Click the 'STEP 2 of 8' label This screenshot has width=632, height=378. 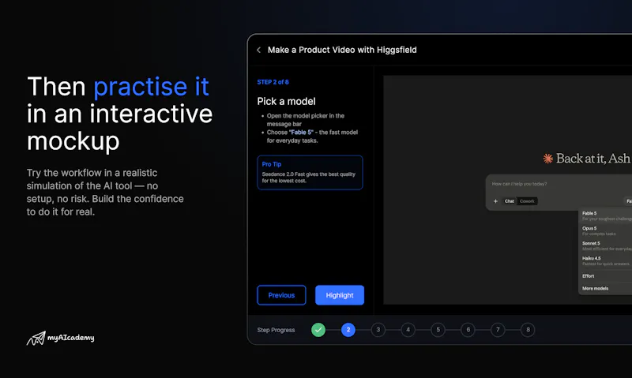pos(273,82)
